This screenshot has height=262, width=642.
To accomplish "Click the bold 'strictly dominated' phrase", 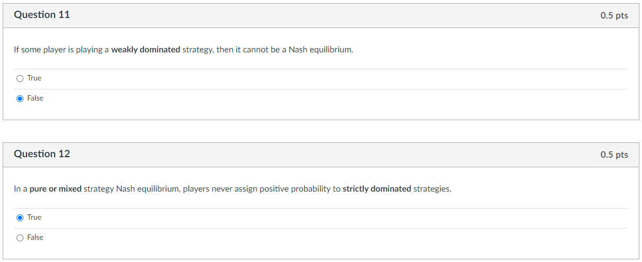I will tap(377, 189).
